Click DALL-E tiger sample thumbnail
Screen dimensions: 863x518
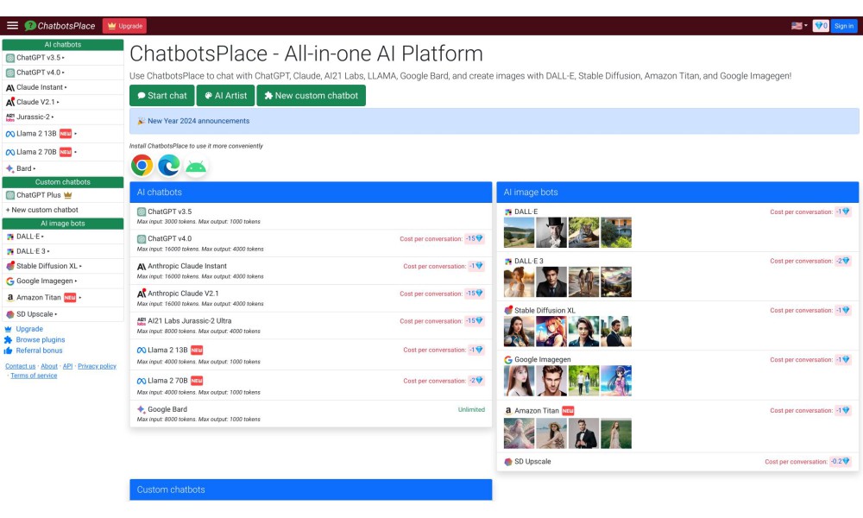[583, 232]
